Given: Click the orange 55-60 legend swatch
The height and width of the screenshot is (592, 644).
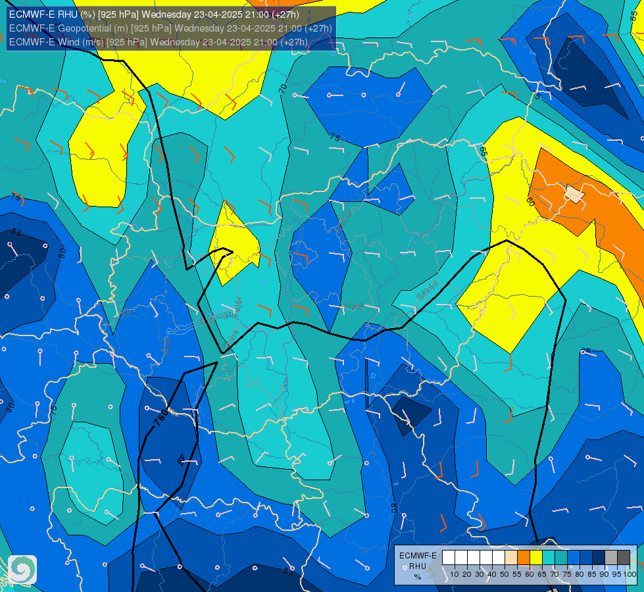Looking at the screenshot, I should (x=523, y=558).
